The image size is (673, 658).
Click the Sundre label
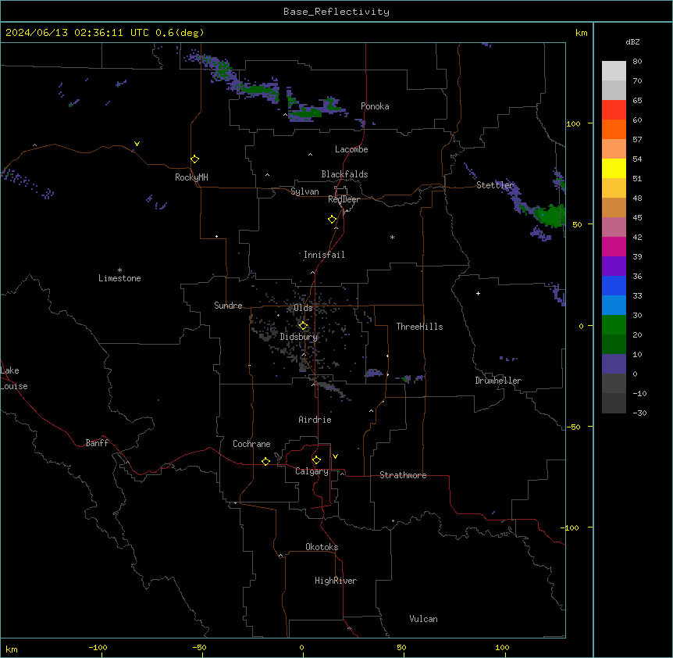tap(228, 306)
